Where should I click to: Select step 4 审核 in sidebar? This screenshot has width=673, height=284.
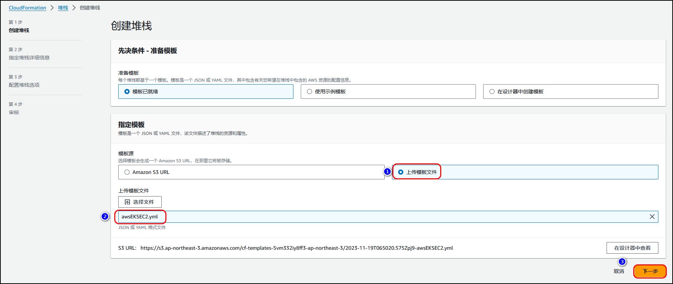pyautogui.click(x=14, y=112)
